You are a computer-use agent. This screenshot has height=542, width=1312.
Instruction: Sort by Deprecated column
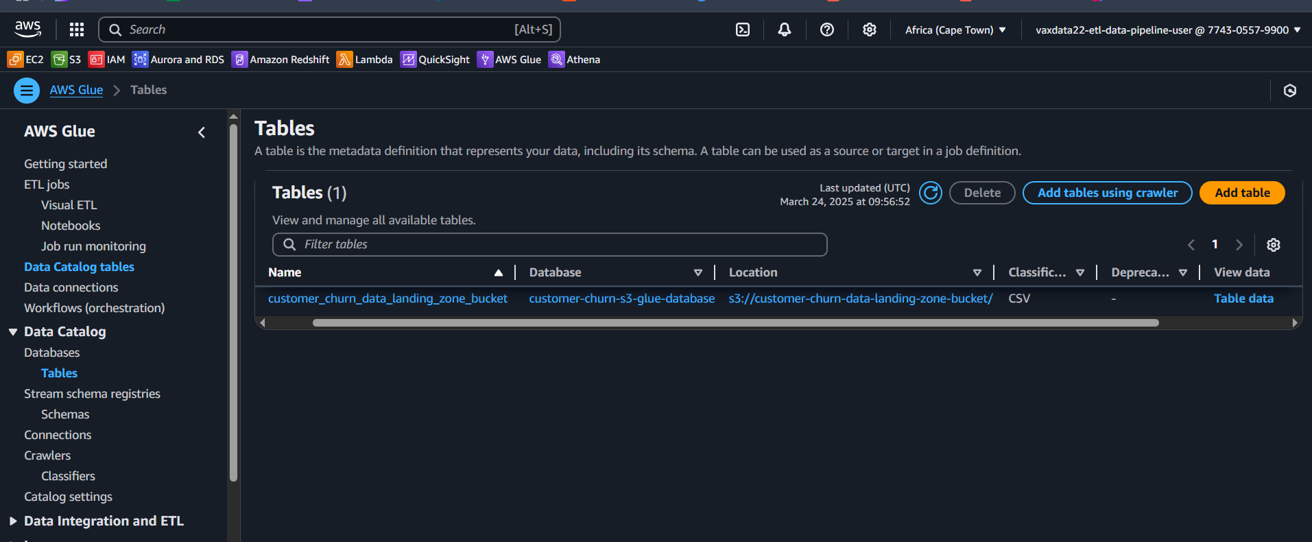point(1183,273)
